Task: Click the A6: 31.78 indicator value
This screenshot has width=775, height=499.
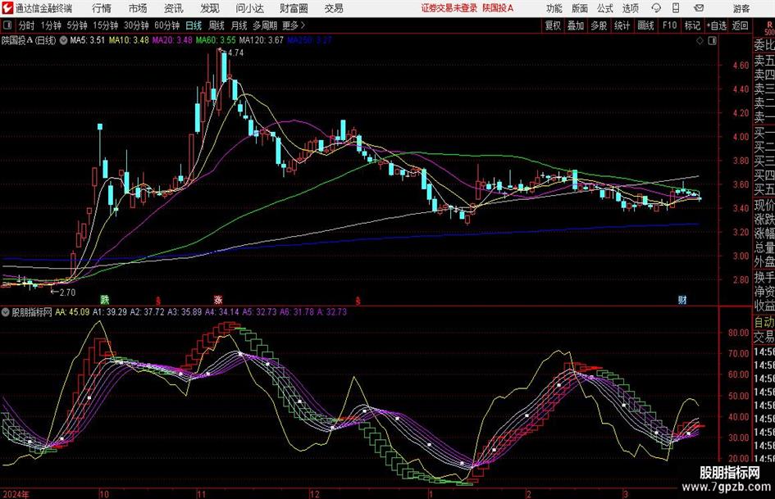Action: tap(297, 312)
